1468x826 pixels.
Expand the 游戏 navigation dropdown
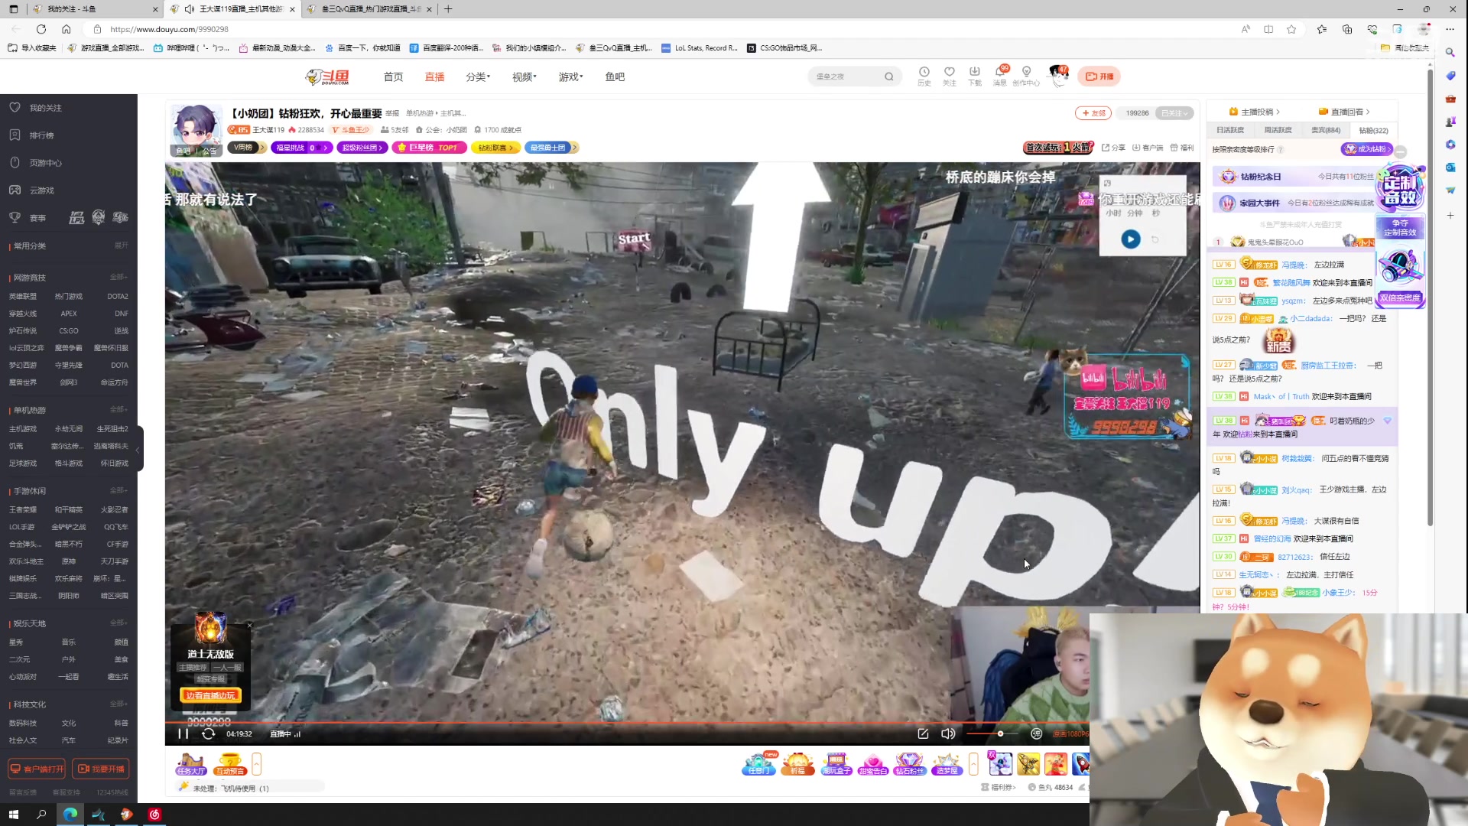(x=570, y=76)
